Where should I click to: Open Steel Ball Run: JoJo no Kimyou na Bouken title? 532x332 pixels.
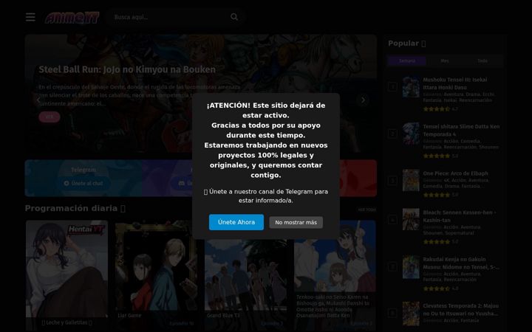[127, 69]
